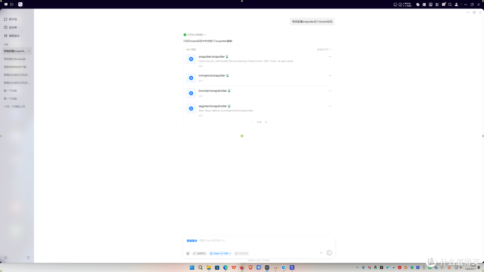Click the network speed indicator in top bar

pyautogui.click(x=407, y=4)
